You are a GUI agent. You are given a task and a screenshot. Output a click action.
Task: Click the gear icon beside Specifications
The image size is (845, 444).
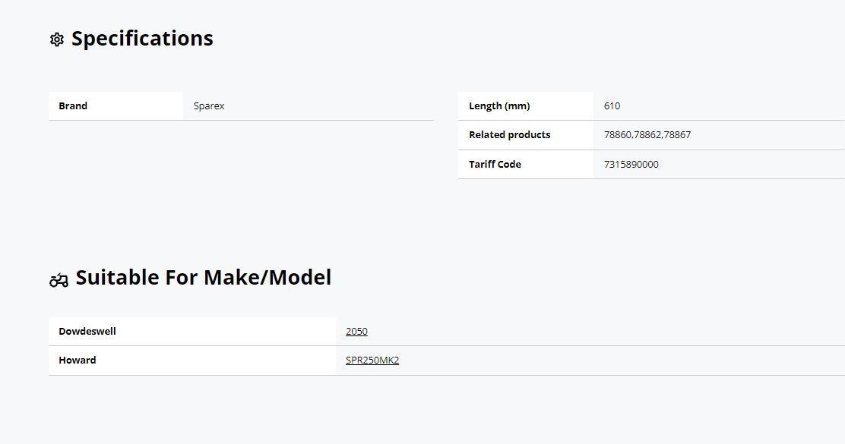coord(56,39)
